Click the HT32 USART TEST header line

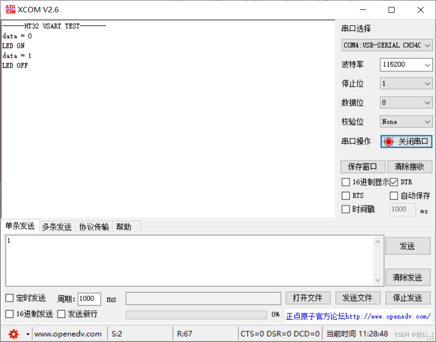click(x=54, y=26)
